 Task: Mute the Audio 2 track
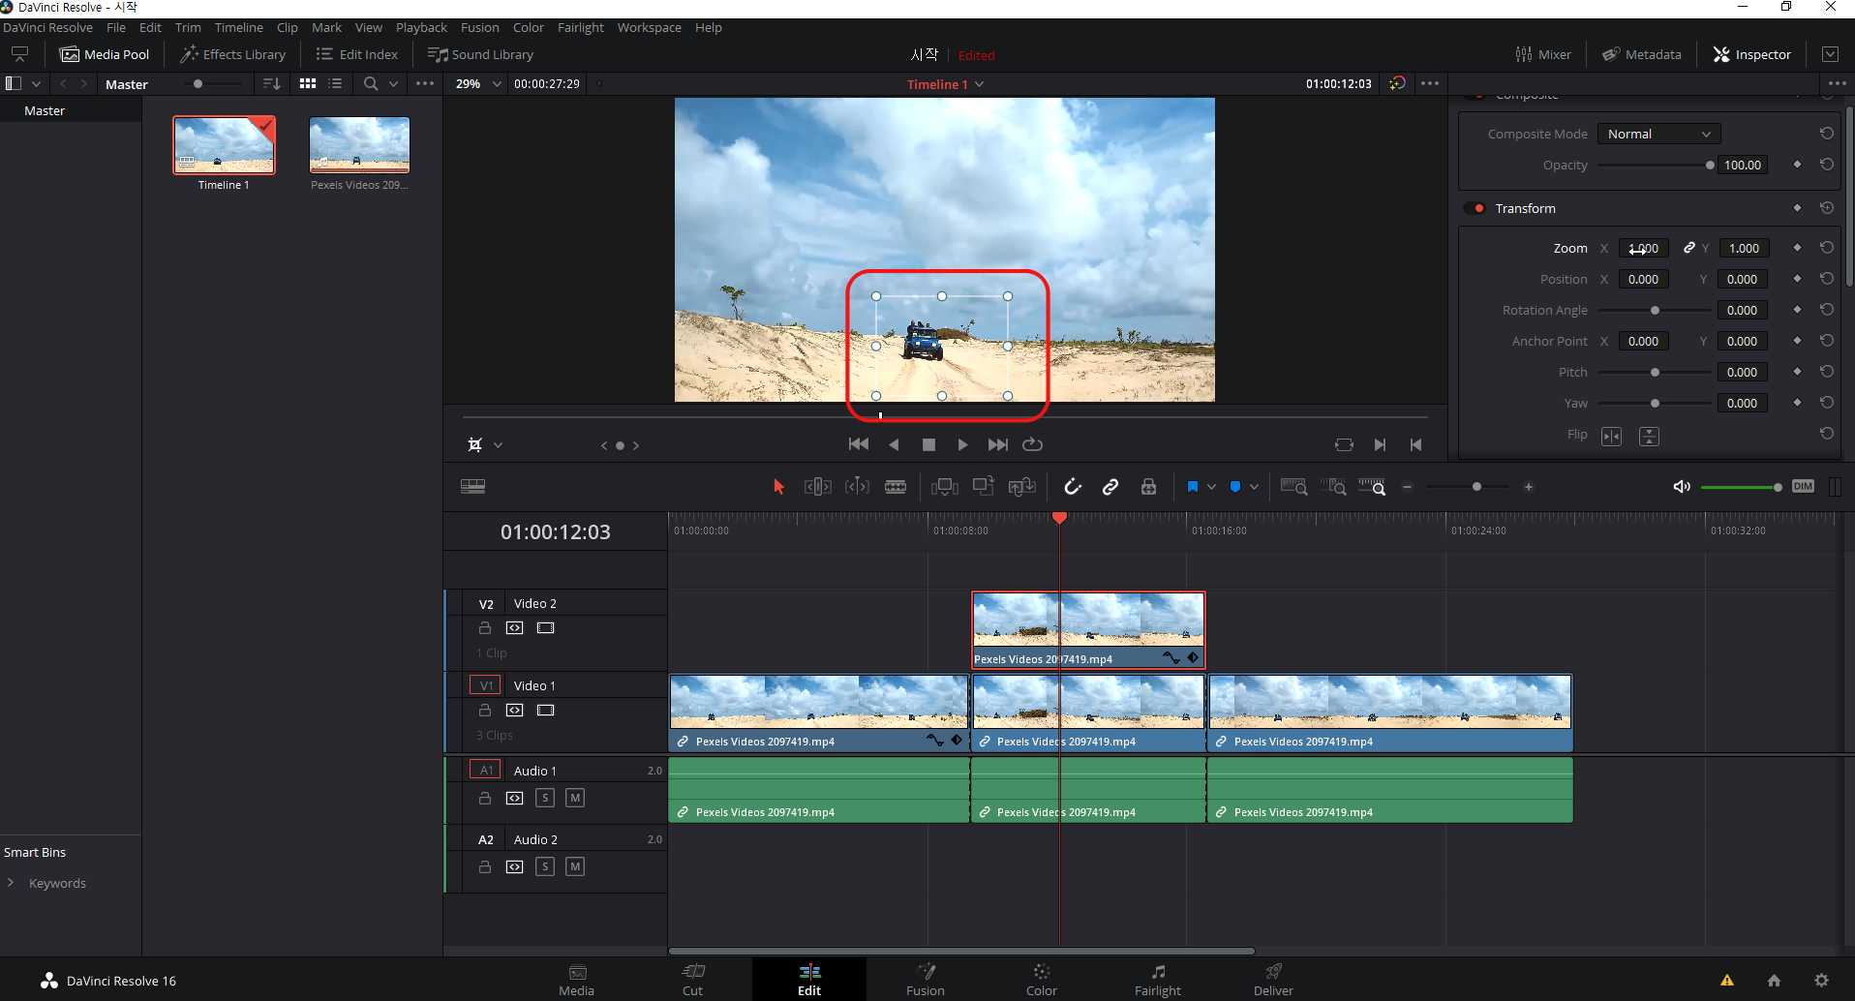[x=575, y=866]
